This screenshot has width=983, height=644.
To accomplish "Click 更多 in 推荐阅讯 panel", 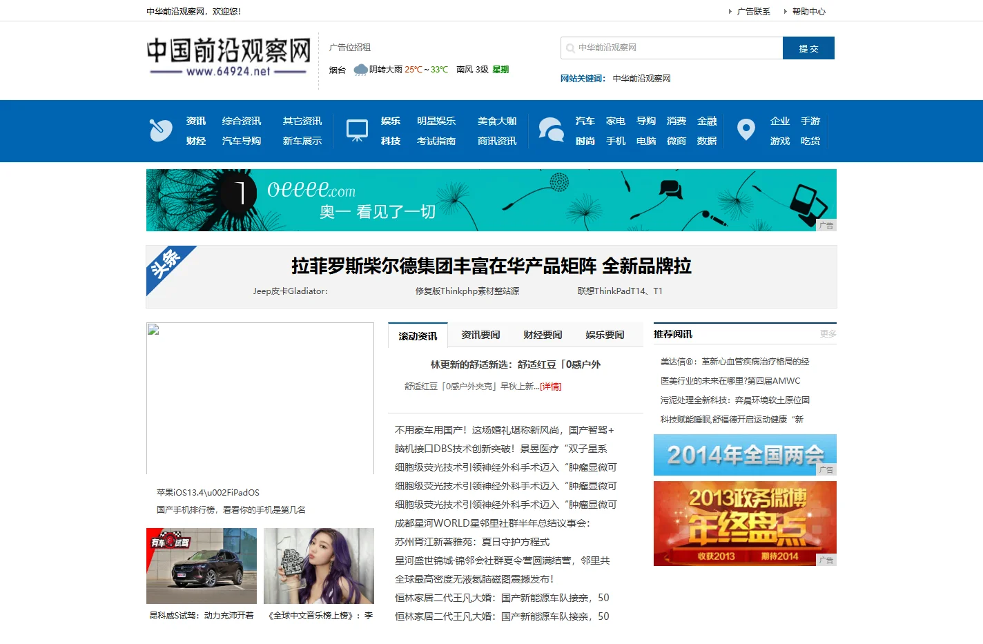I will point(828,334).
